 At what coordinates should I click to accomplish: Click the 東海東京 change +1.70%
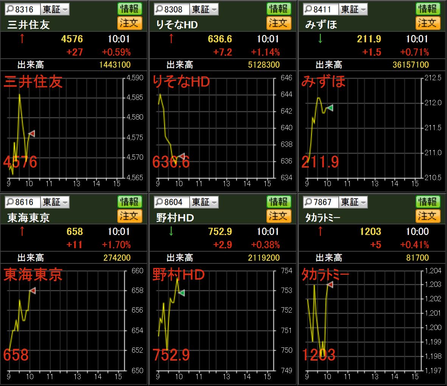pos(116,244)
